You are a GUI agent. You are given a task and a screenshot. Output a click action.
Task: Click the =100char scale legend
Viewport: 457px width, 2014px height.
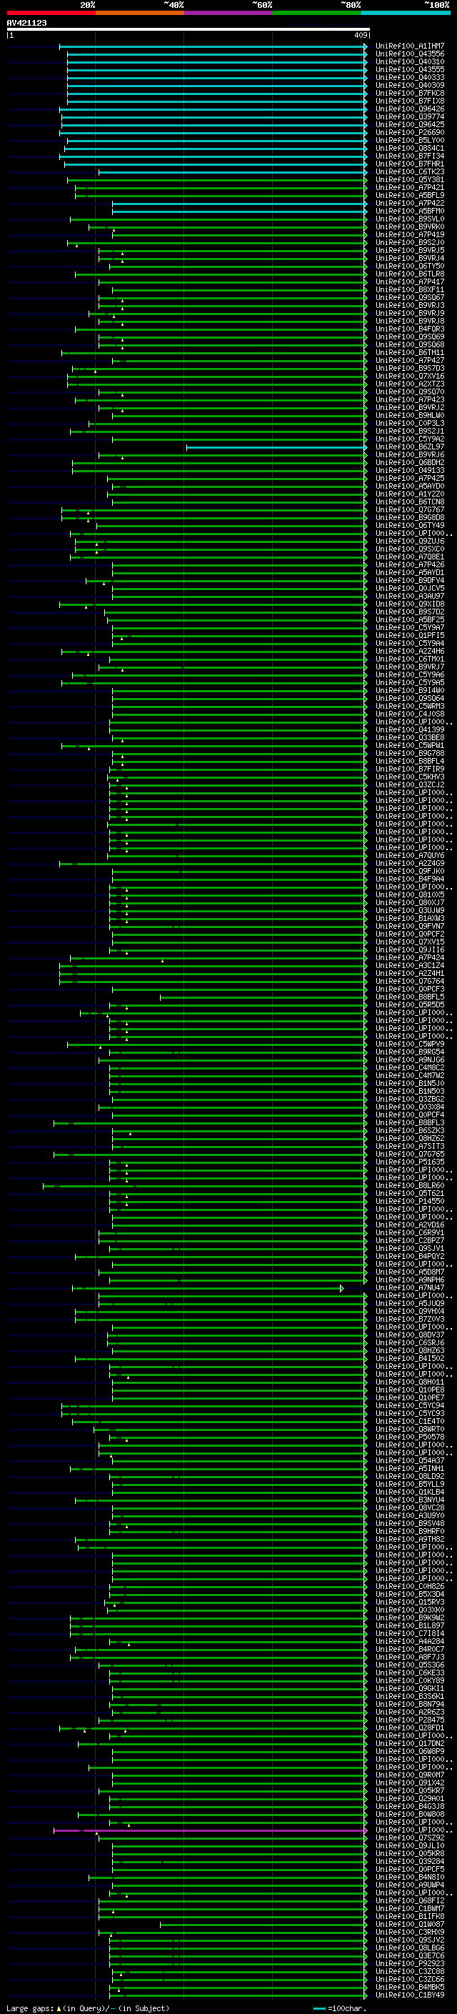point(340,2008)
